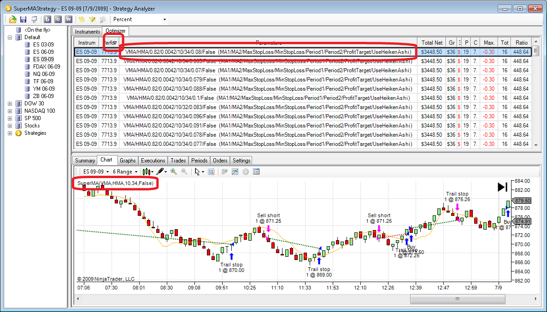Select row with parameters 10/32/0.083/False
The width and height of the screenshot is (547, 312).
303,107
